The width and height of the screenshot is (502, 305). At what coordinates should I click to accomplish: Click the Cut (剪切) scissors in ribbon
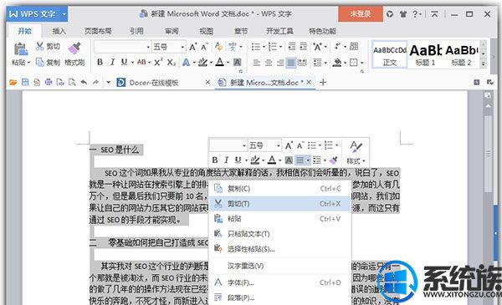tap(48, 46)
